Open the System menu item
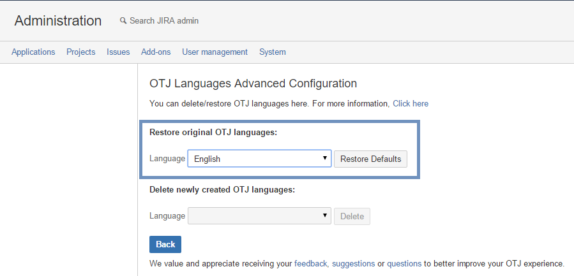The image size is (574, 276). tap(273, 52)
